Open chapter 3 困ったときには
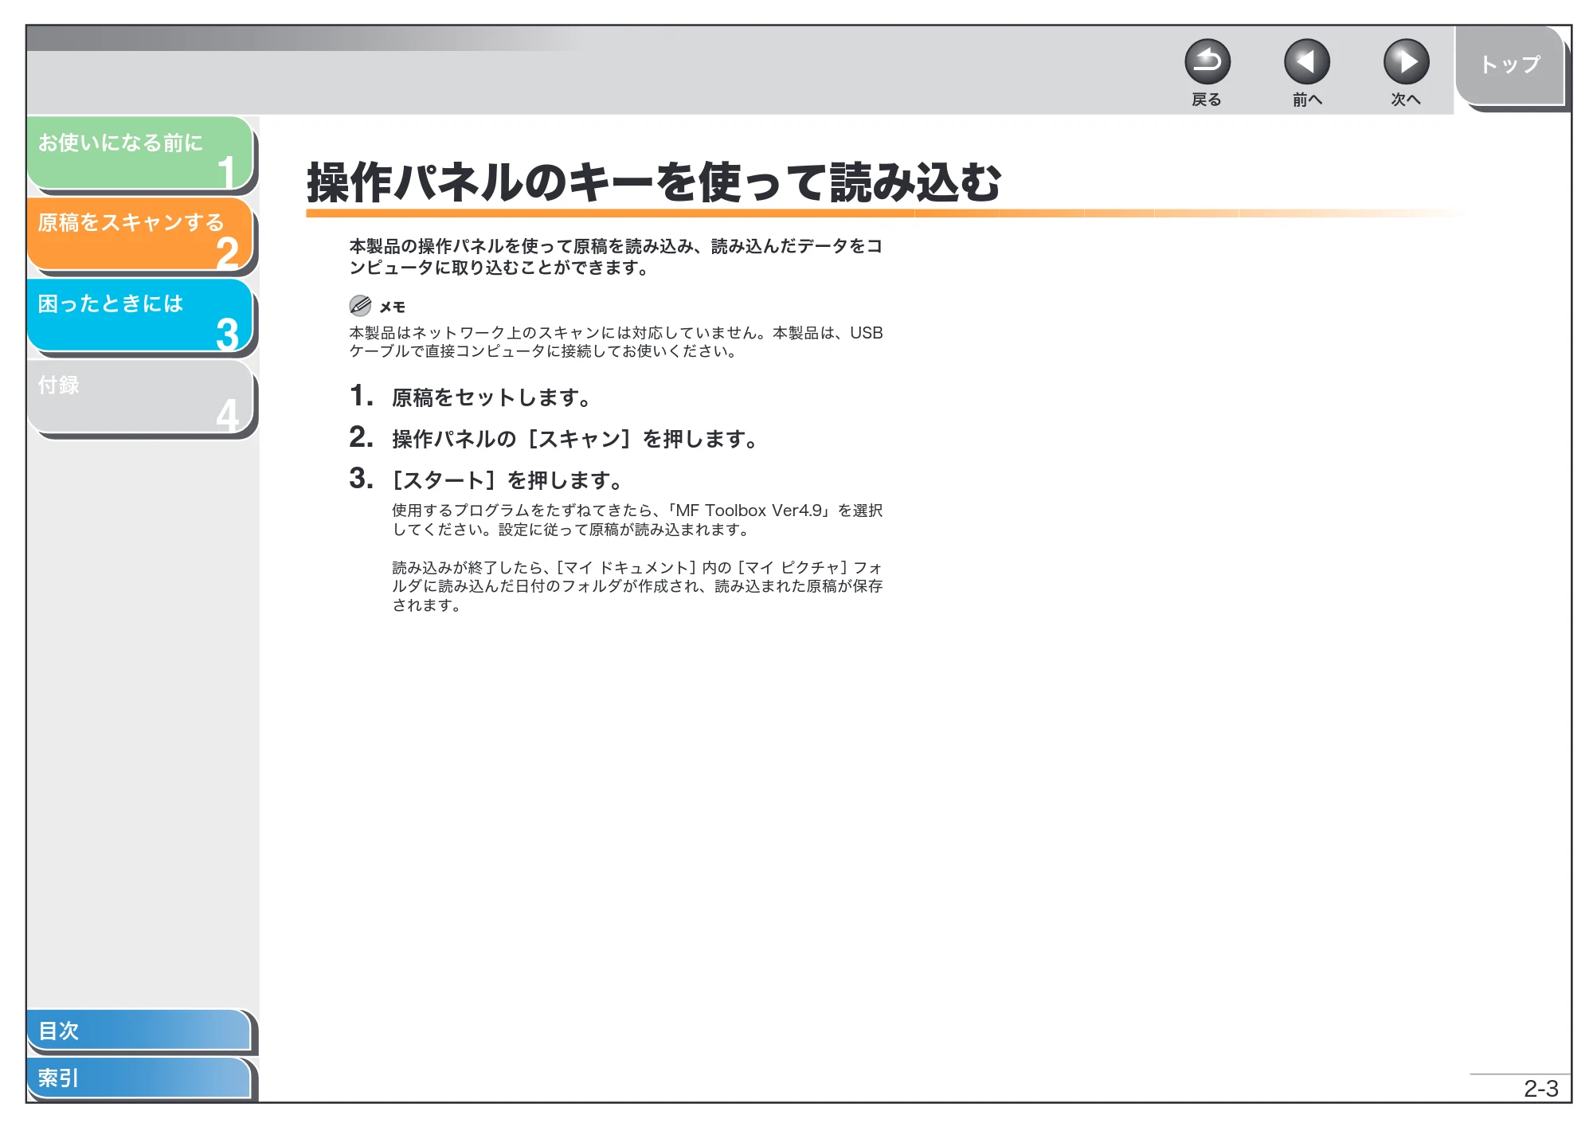 coord(140,315)
